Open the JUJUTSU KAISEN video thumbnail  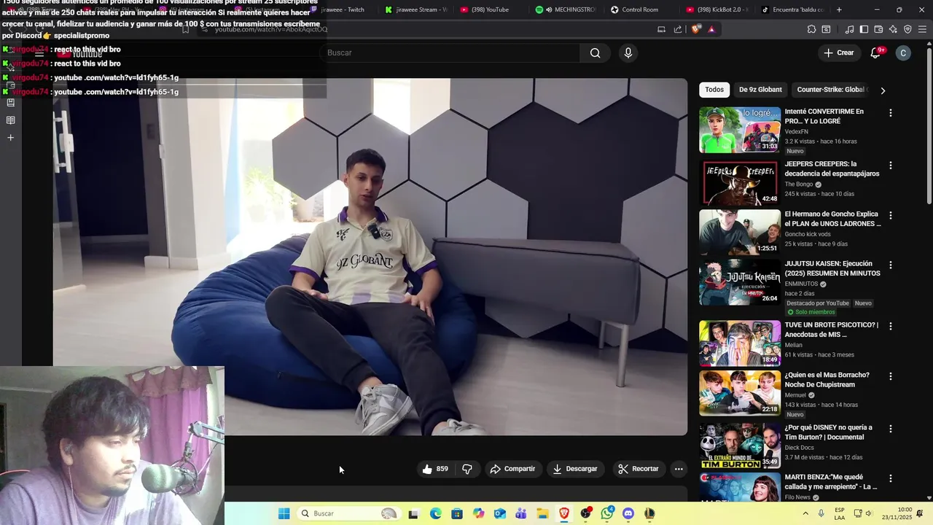(x=740, y=282)
